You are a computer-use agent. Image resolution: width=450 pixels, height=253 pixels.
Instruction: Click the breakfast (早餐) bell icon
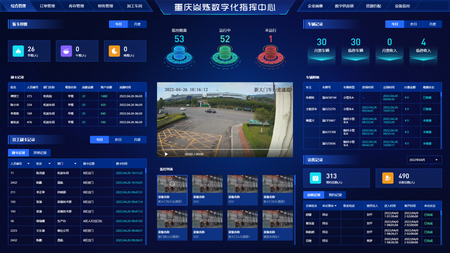(x=18, y=51)
